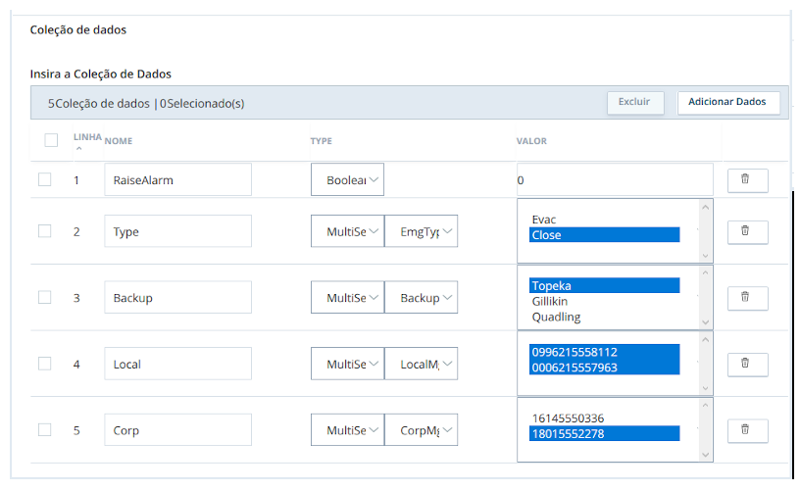Open the MultiSelect dropdown in Backup row
Screen dimensions: 800x491
point(347,297)
